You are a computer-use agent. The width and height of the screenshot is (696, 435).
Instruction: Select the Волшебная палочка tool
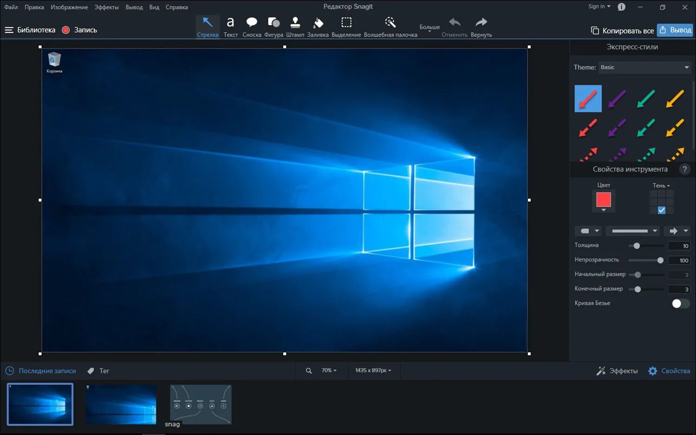pos(390,27)
